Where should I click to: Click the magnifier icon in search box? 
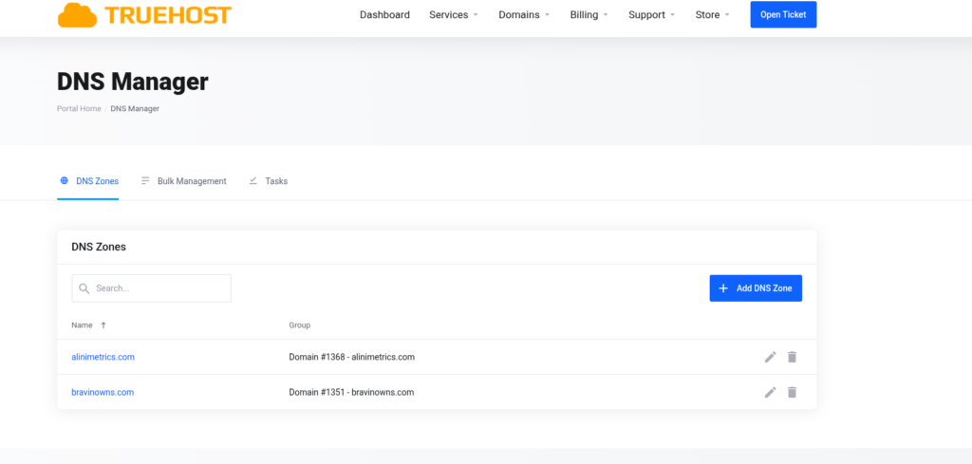point(84,288)
